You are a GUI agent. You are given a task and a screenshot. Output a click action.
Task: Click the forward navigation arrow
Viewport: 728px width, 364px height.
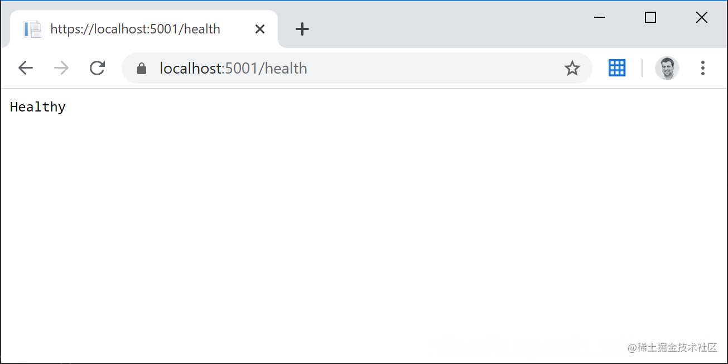[61, 67]
